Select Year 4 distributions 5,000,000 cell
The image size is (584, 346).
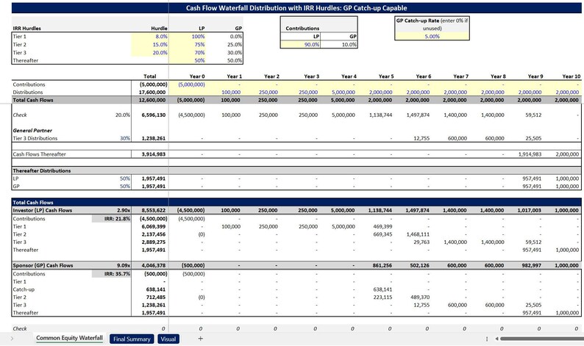[338, 93]
